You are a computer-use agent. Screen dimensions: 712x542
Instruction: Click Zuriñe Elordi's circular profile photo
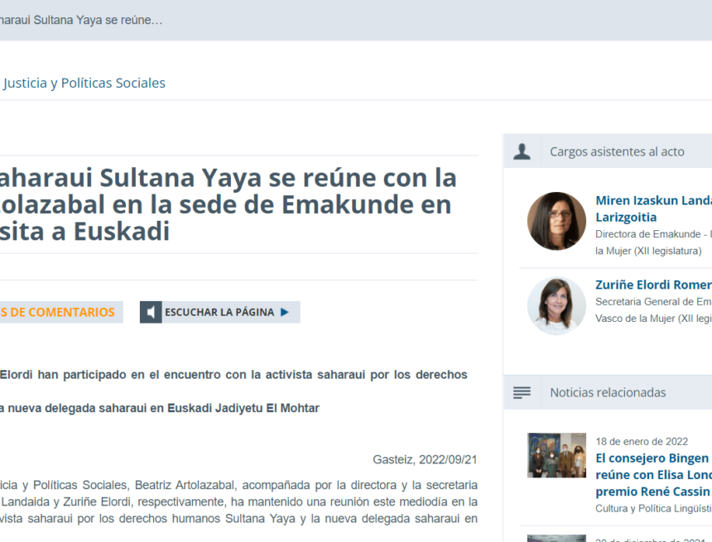point(556,305)
